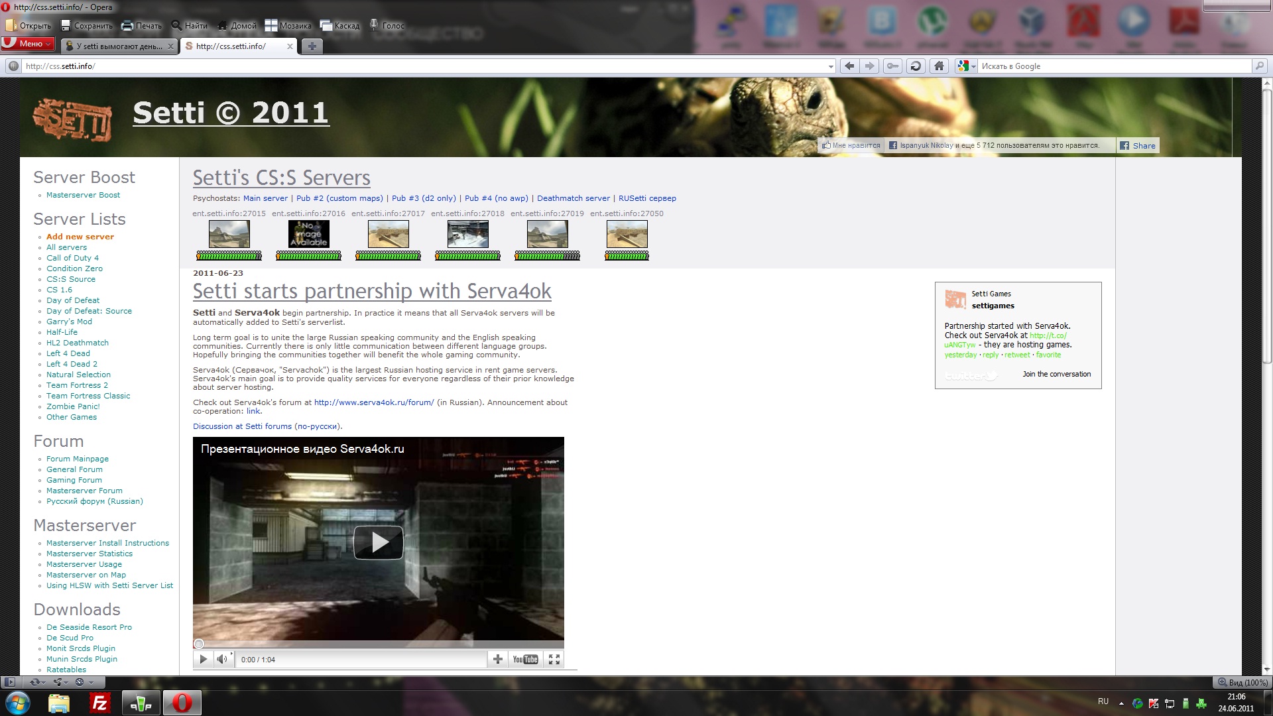
Task: Click the ent.setti.info:27018 server map thumbnail
Action: (468, 234)
